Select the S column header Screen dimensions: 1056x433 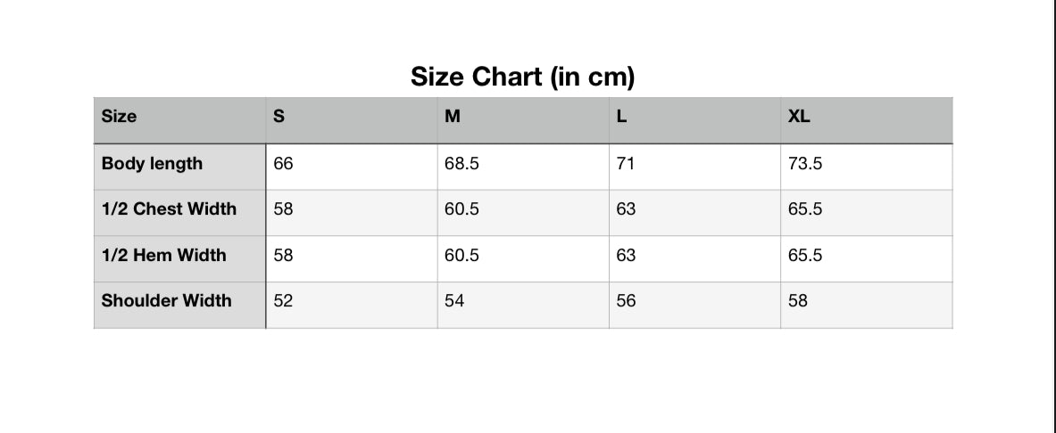[352, 120]
